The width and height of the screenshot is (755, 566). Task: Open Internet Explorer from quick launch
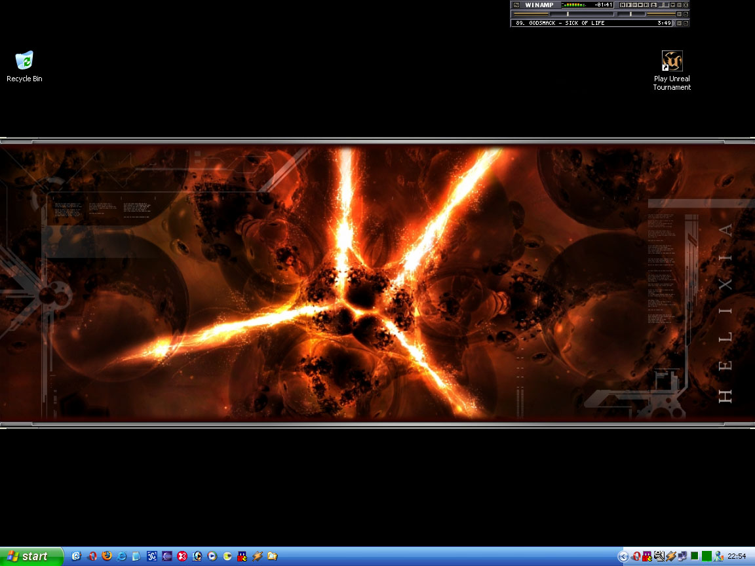(122, 556)
